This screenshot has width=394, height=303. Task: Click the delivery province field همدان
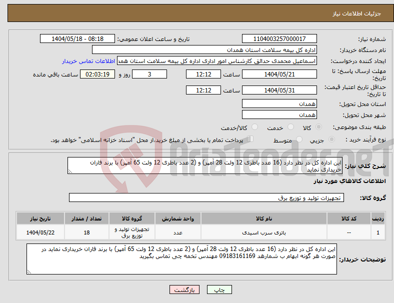tap(279, 103)
